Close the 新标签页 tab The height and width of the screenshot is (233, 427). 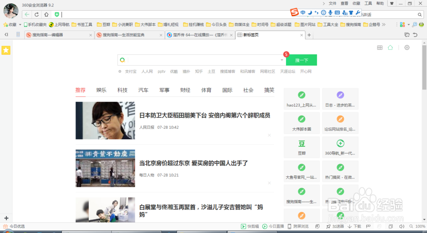pyautogui.click(x=301, y=35)
